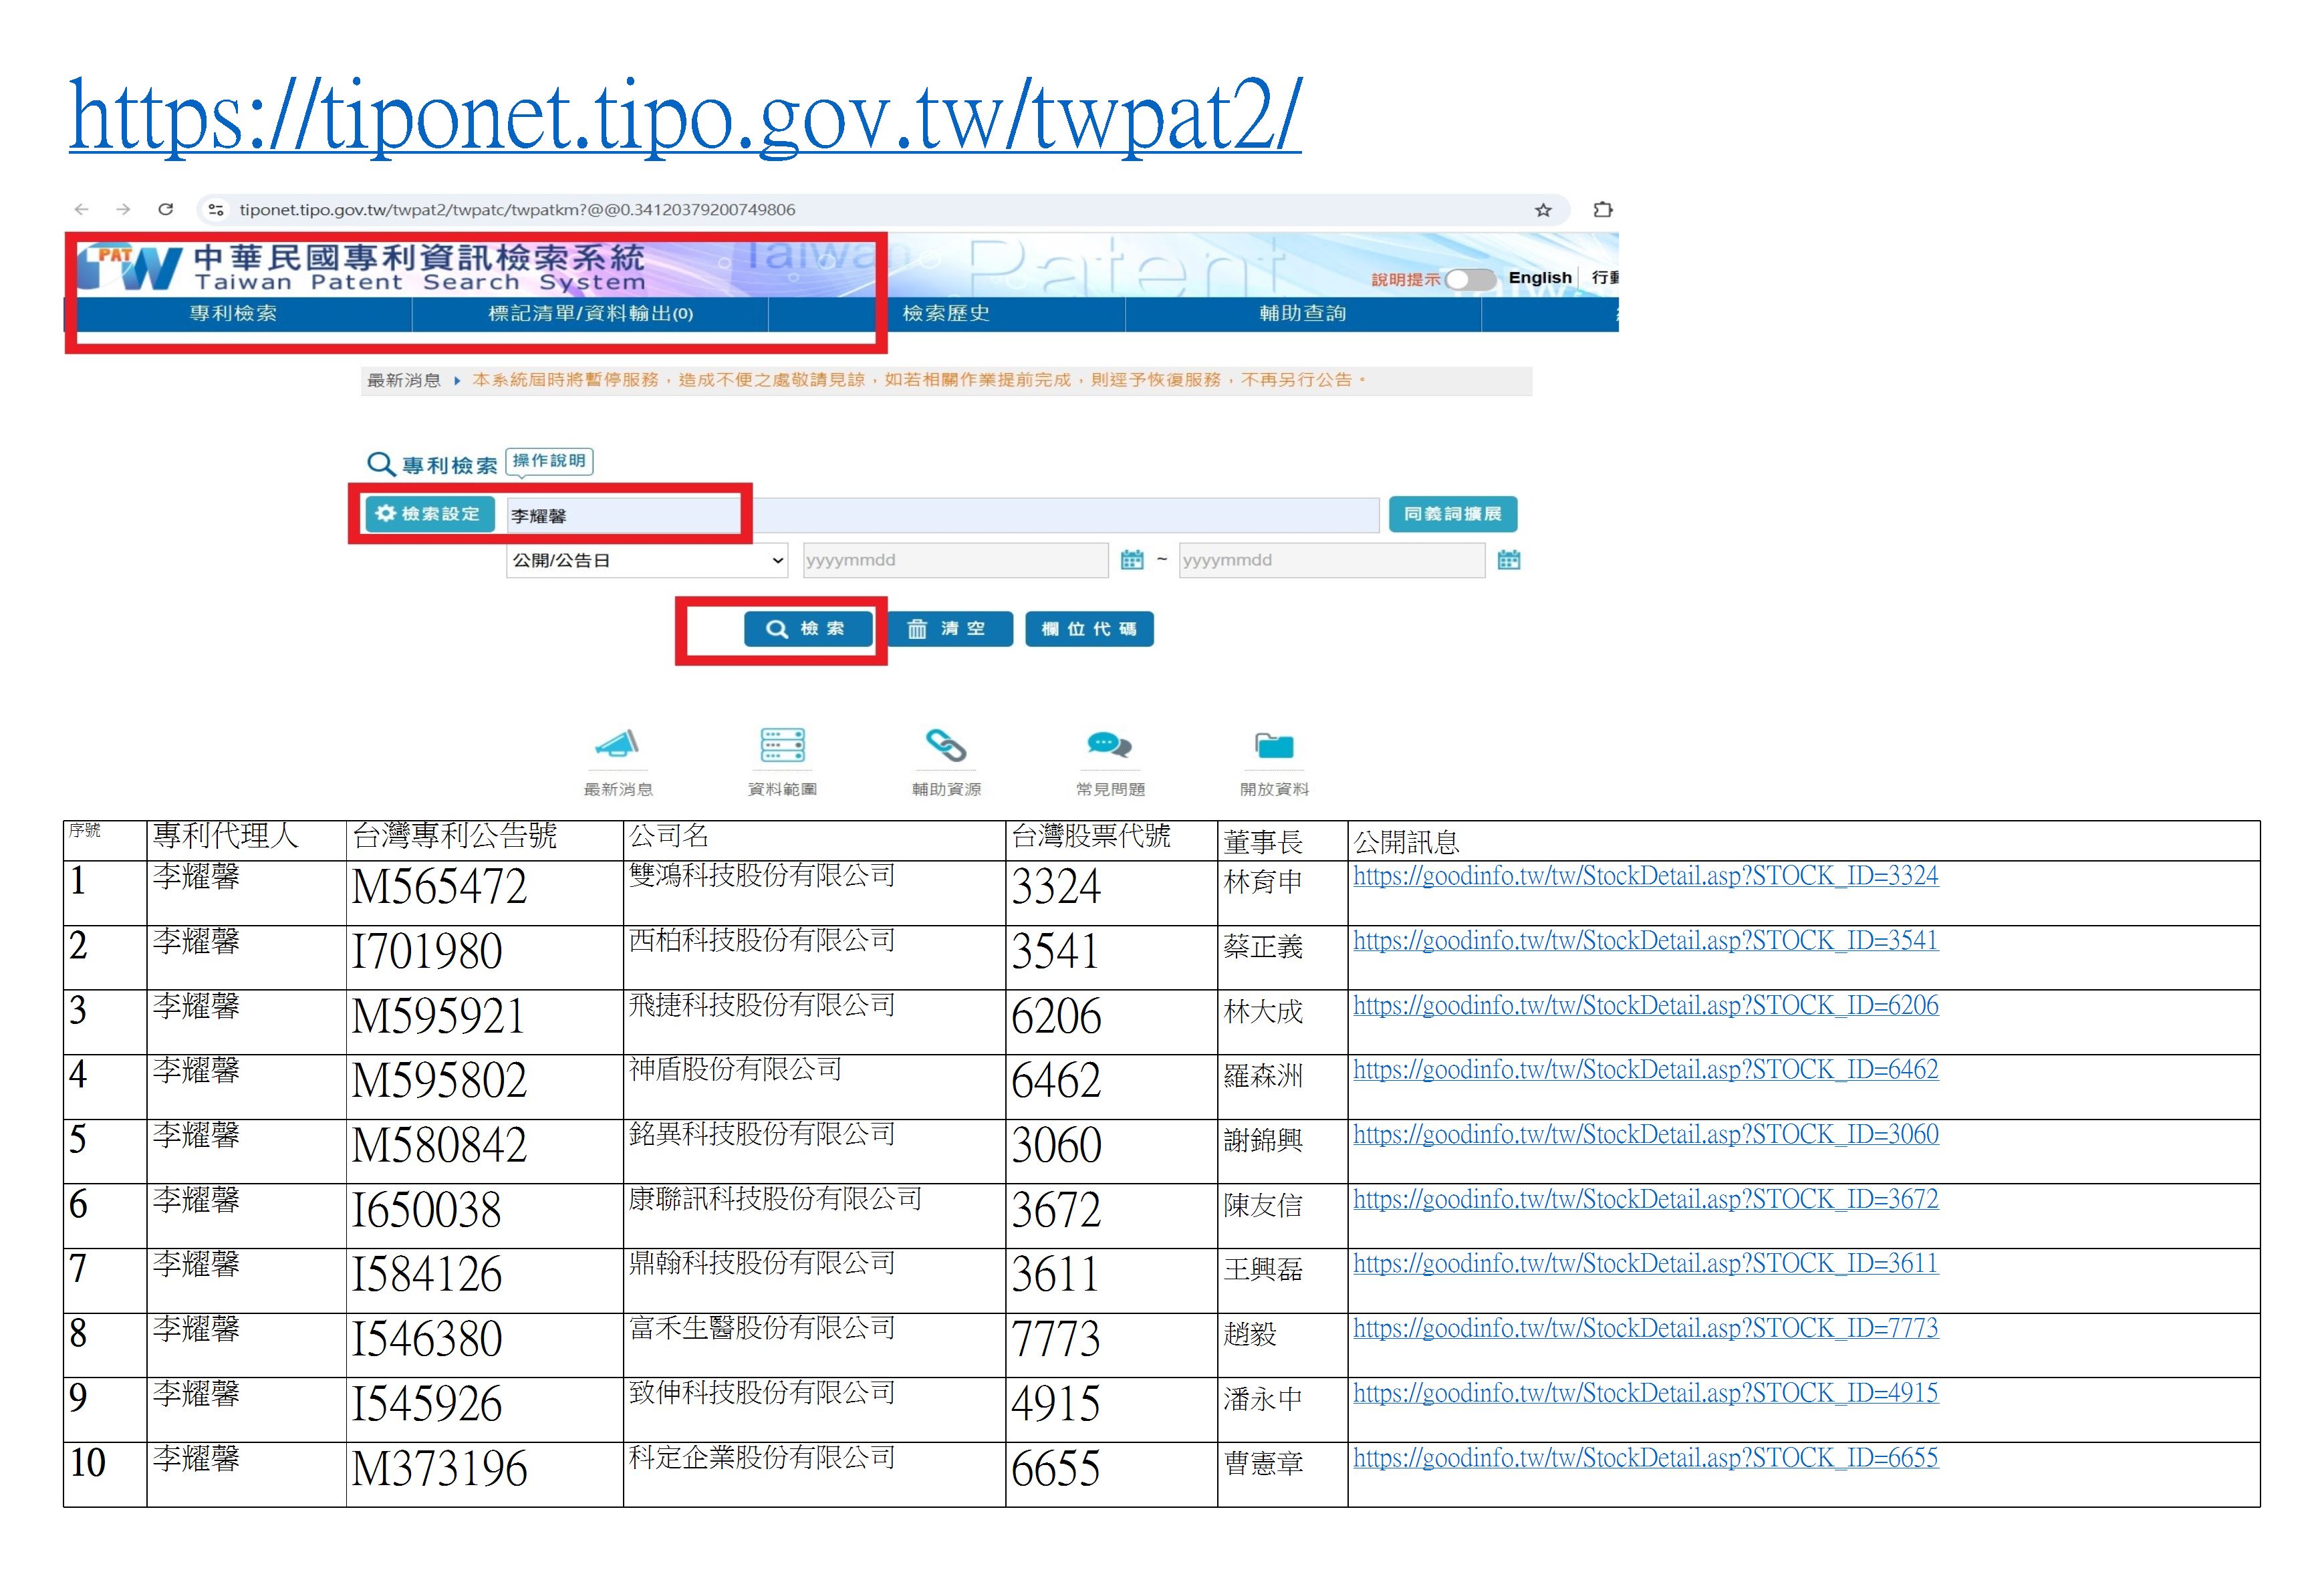Open the 專利檢索 menu tab
The image size is (2324, 1570).
(233, 314)
